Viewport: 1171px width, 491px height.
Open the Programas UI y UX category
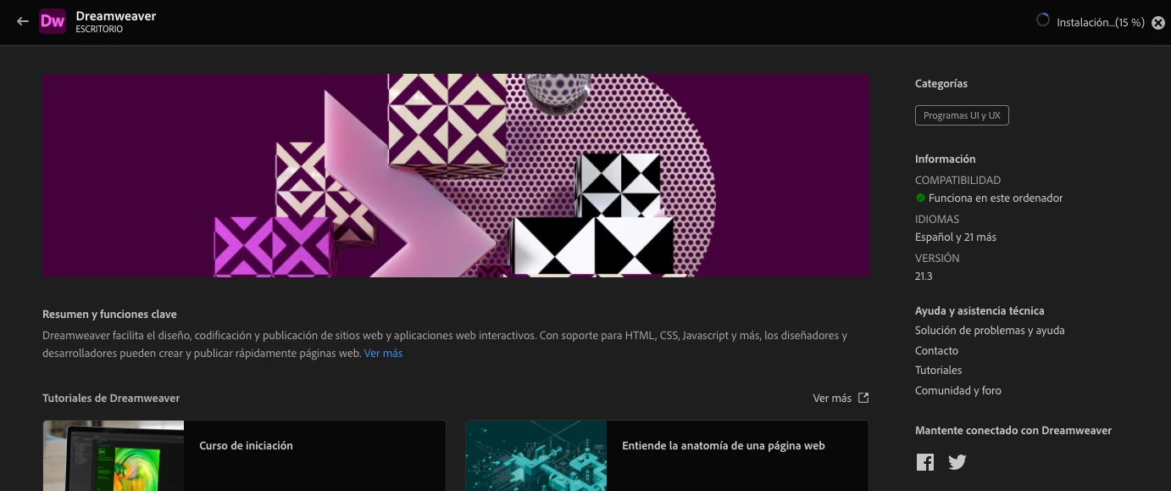point(962,115)
